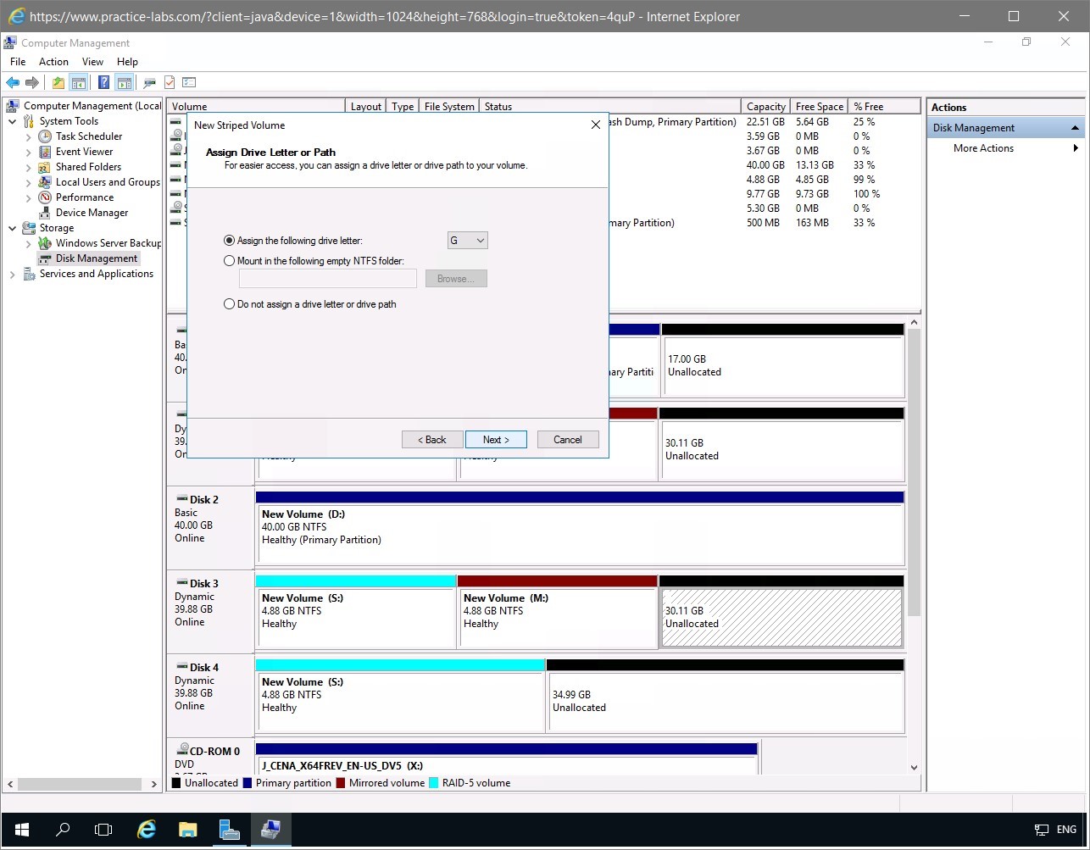Viewport: 1090px width, 850px height.
Task: Click the Up one level folder icon
Action: [58, 82]
